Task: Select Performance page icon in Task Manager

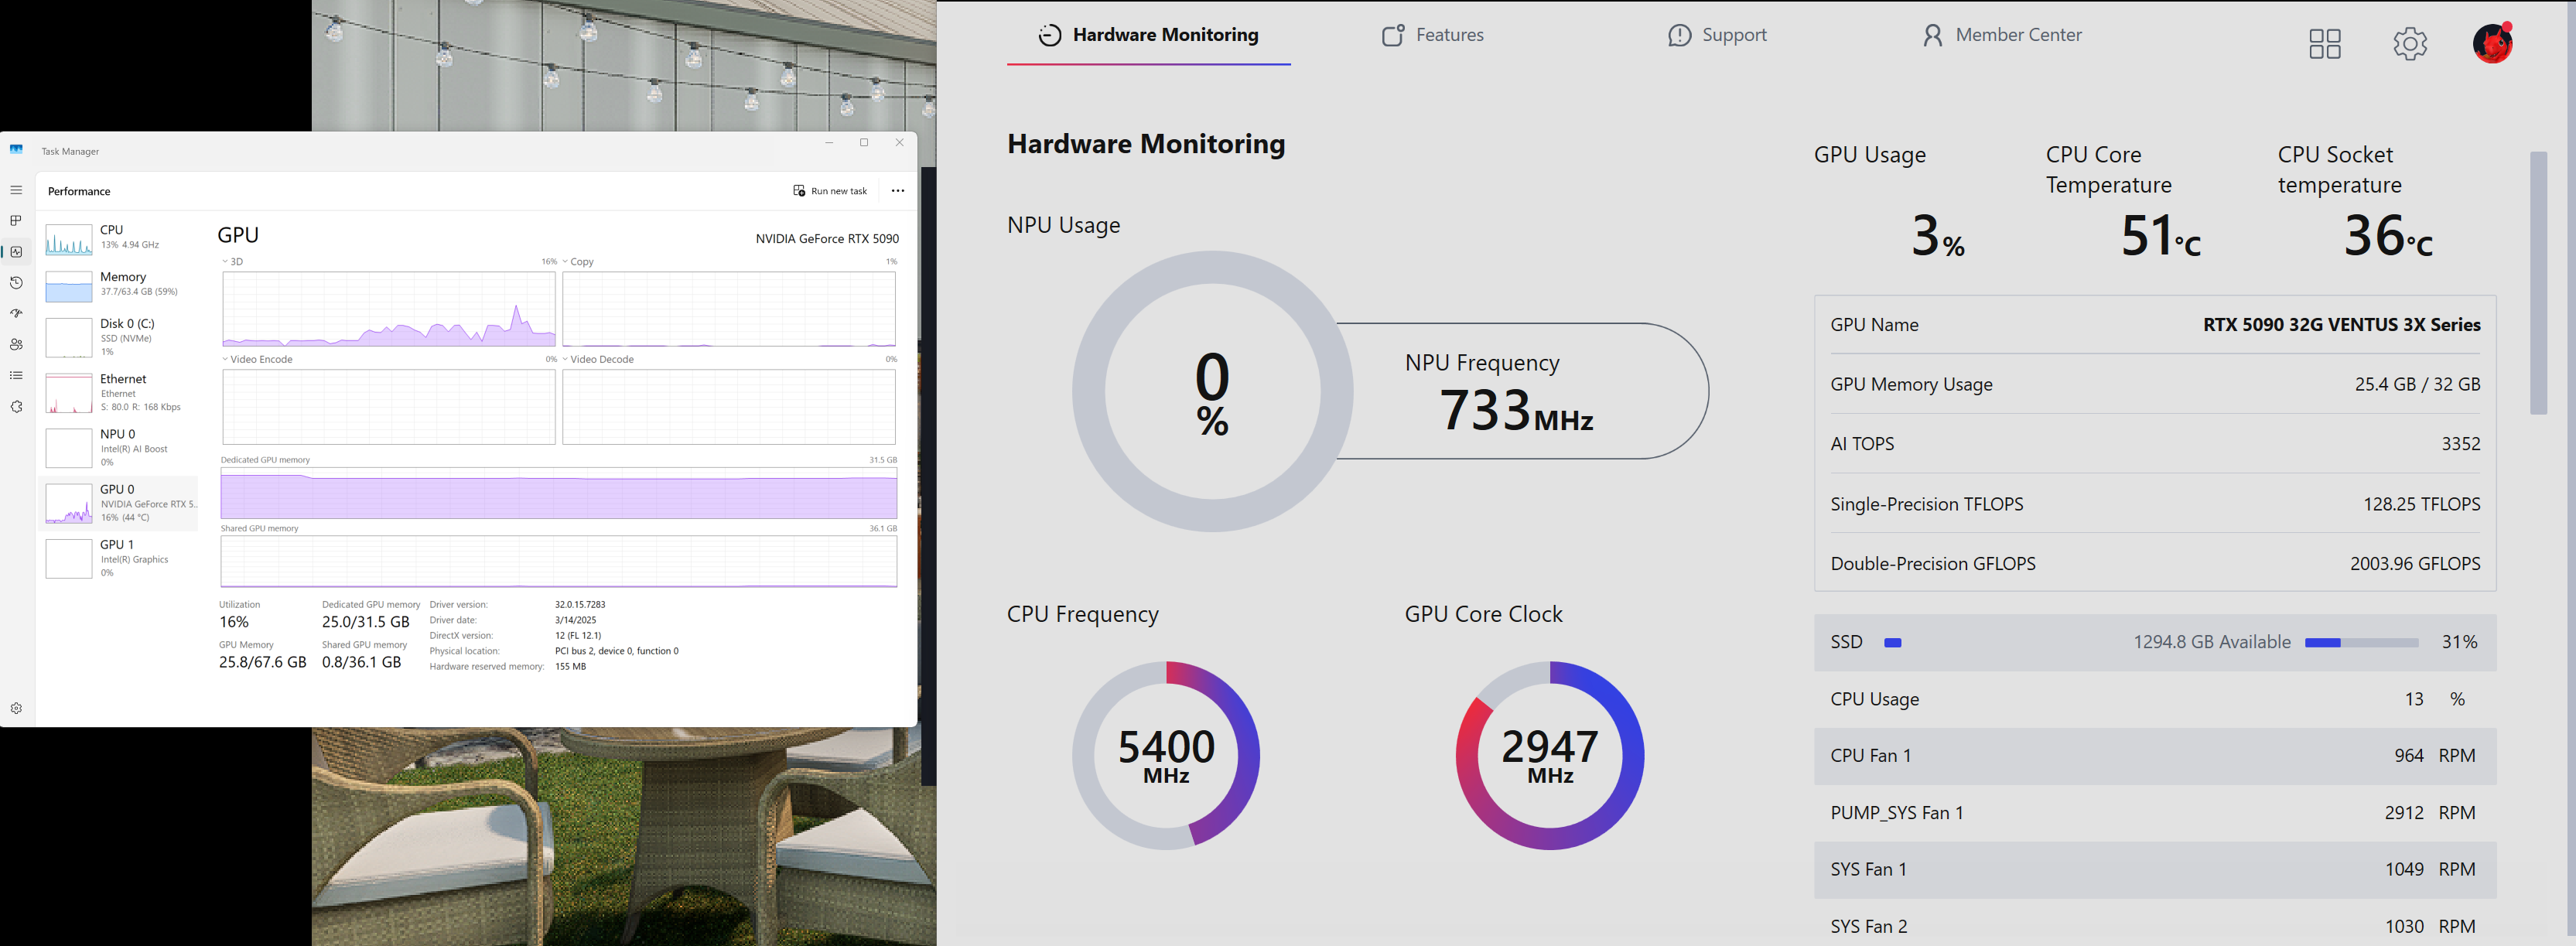Action: click(x=16, y=252)
